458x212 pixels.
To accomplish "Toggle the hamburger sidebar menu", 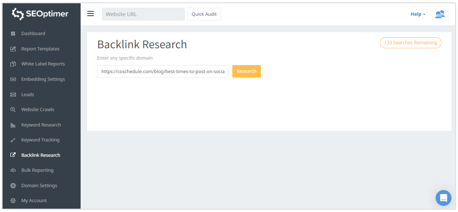I will coord(91,14).
